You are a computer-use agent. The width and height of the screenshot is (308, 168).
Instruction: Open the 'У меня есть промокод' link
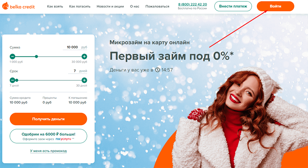pos(48,151)
